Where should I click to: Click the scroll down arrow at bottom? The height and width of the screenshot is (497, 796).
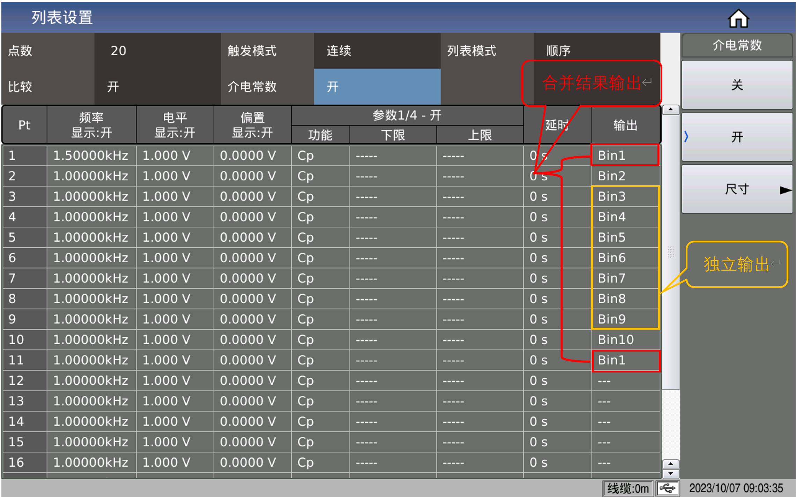pos(670,474)
